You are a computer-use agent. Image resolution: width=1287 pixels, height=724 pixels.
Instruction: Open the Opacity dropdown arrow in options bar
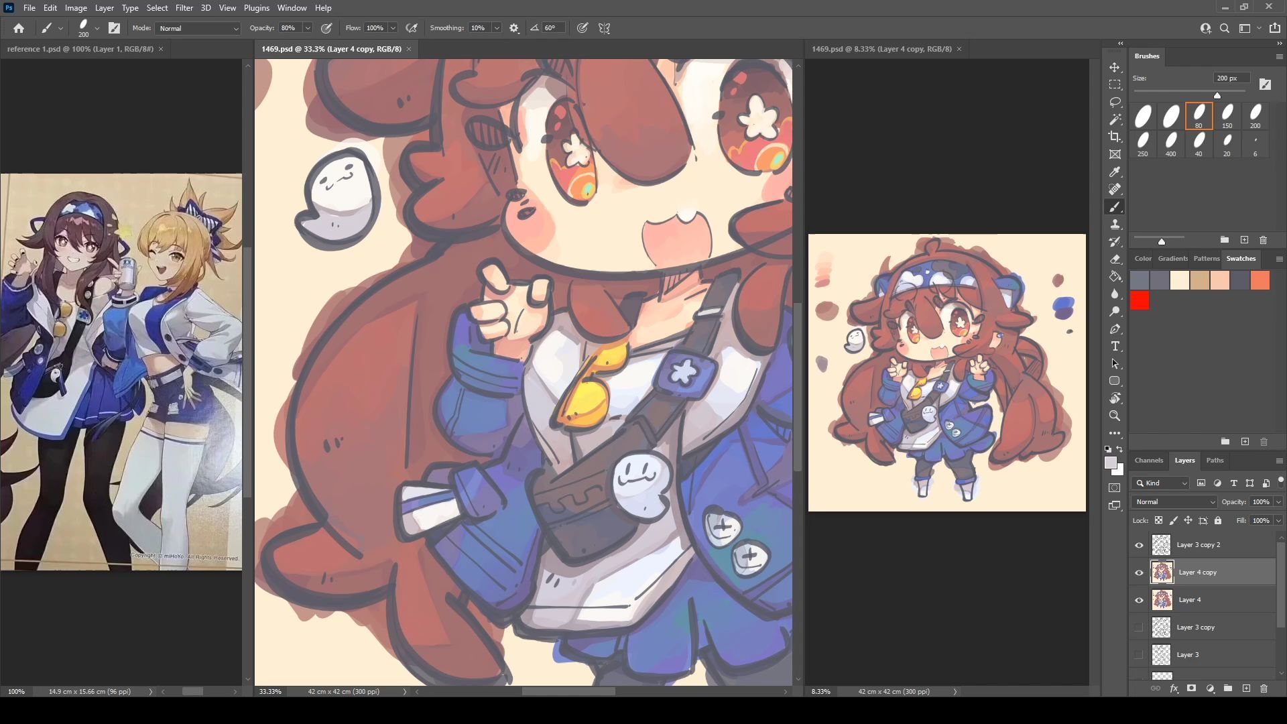(308, 28)
